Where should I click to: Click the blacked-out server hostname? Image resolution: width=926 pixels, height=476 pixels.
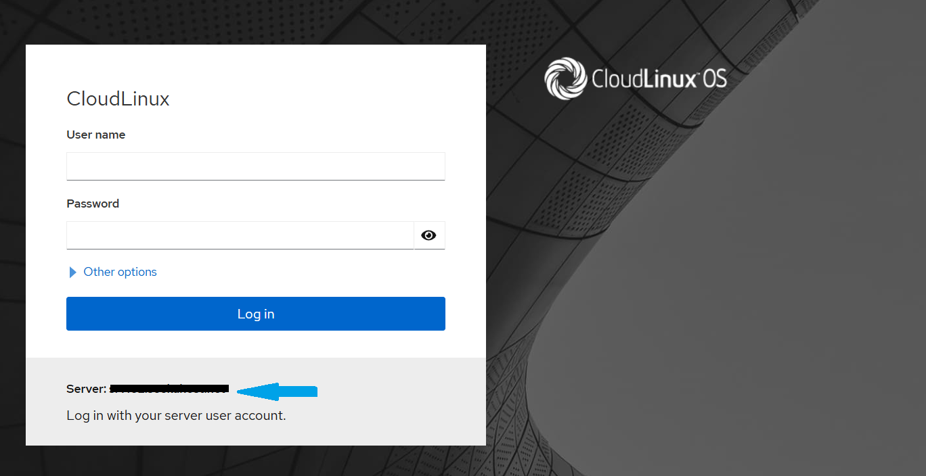click(x=169, y=389)
